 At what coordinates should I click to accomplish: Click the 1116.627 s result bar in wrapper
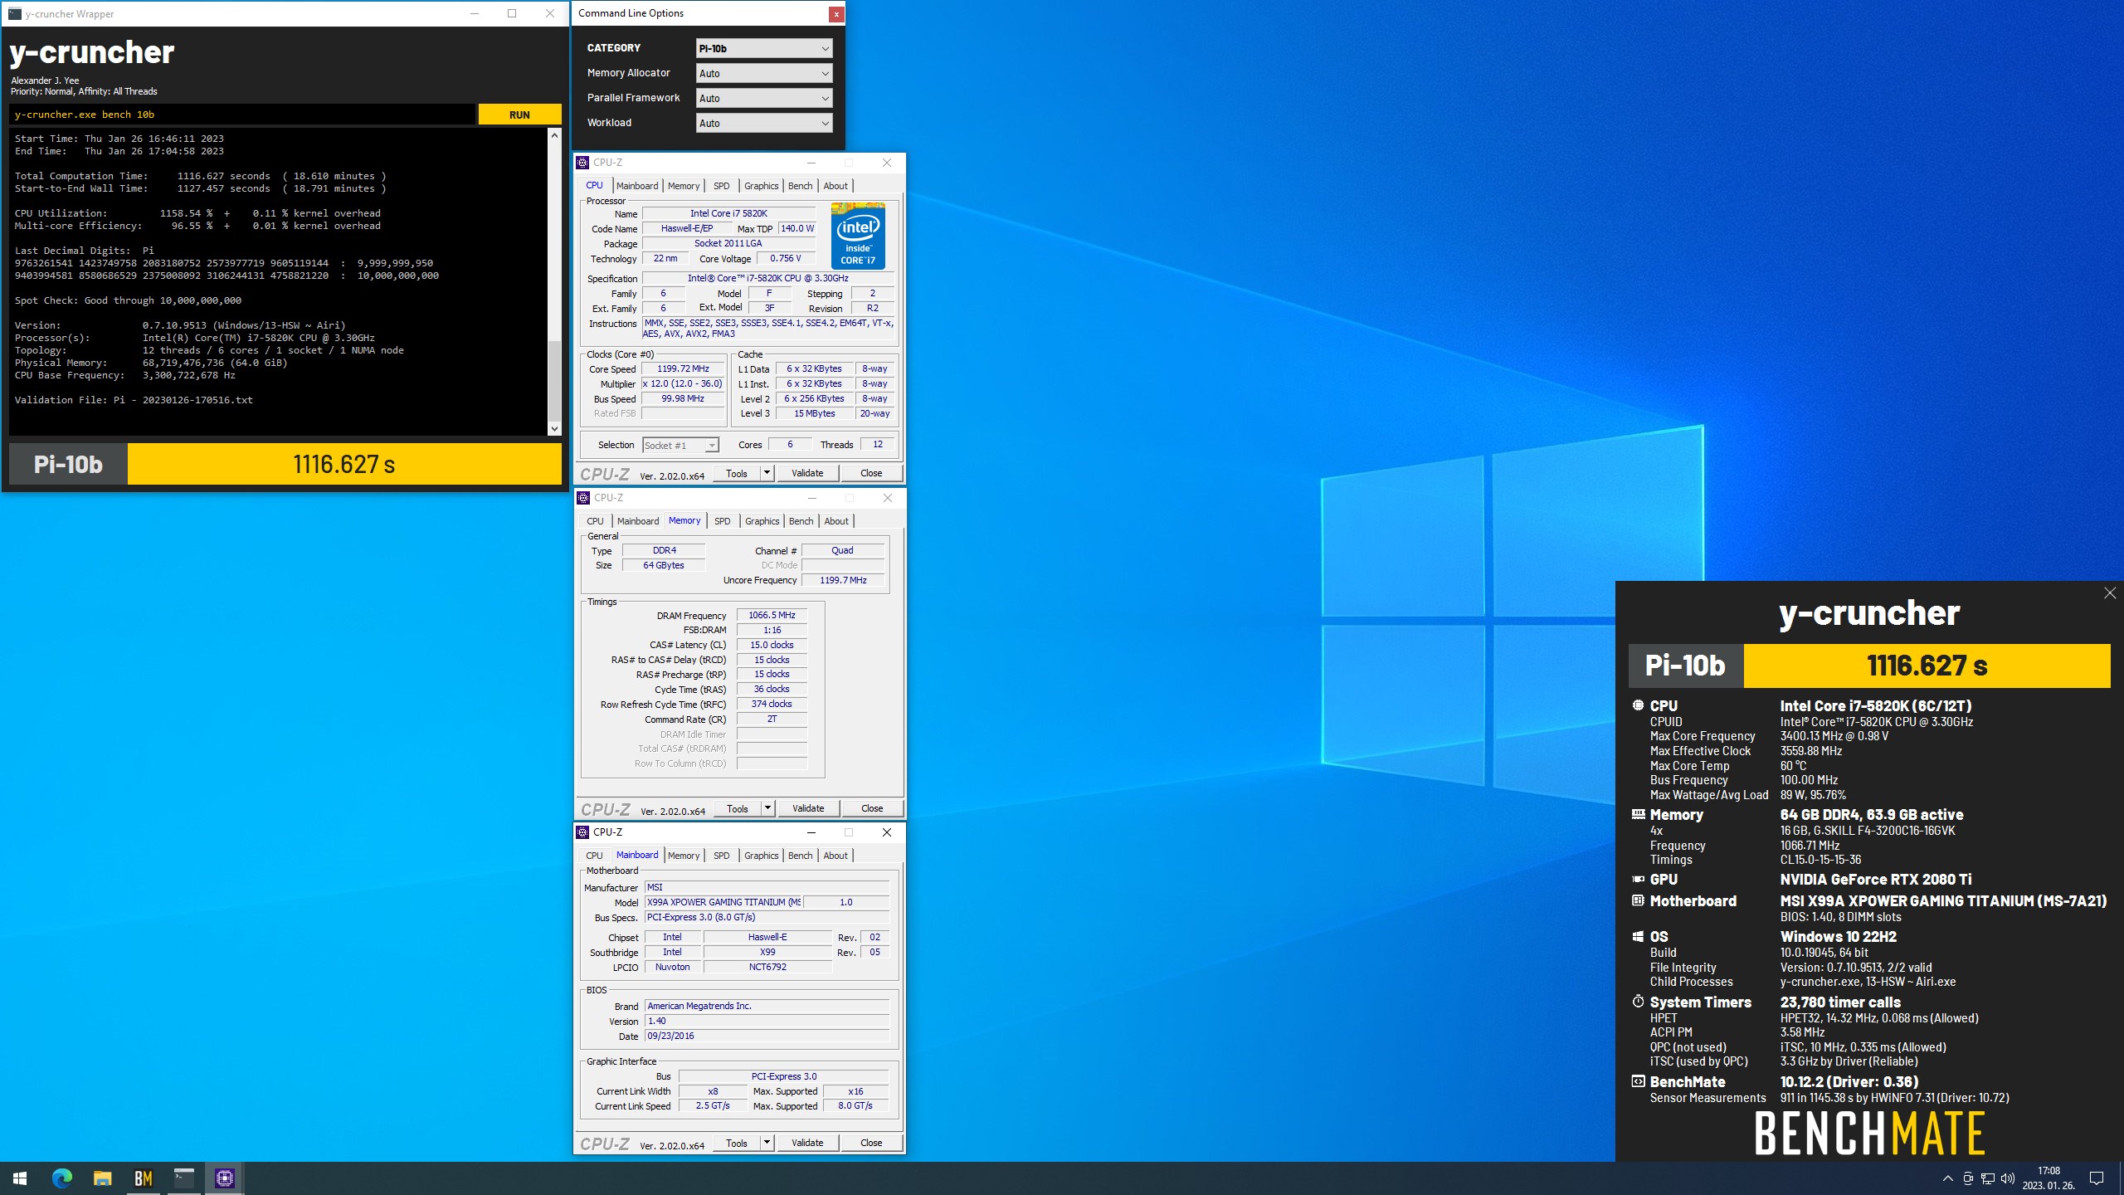click(x=344, y=464)
